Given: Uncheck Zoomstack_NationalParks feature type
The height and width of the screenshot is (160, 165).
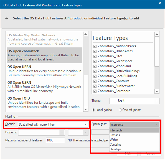Looking at the screenshot, I should click(x=95, y=46).
